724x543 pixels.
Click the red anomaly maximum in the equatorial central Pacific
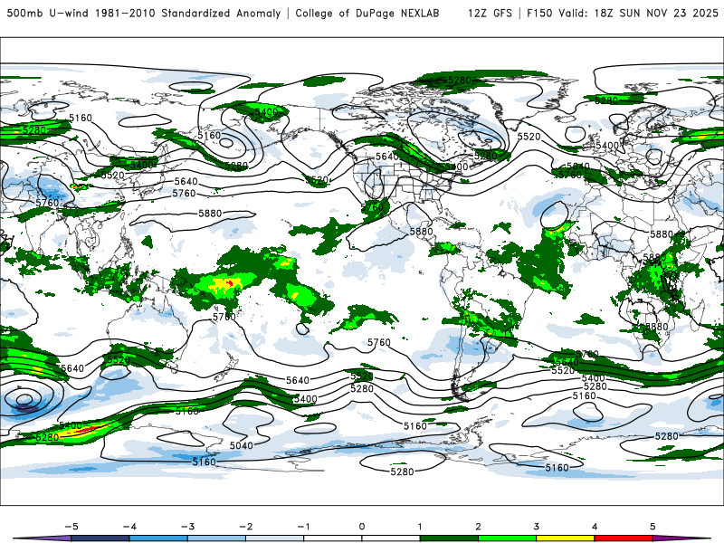point(229,281)
